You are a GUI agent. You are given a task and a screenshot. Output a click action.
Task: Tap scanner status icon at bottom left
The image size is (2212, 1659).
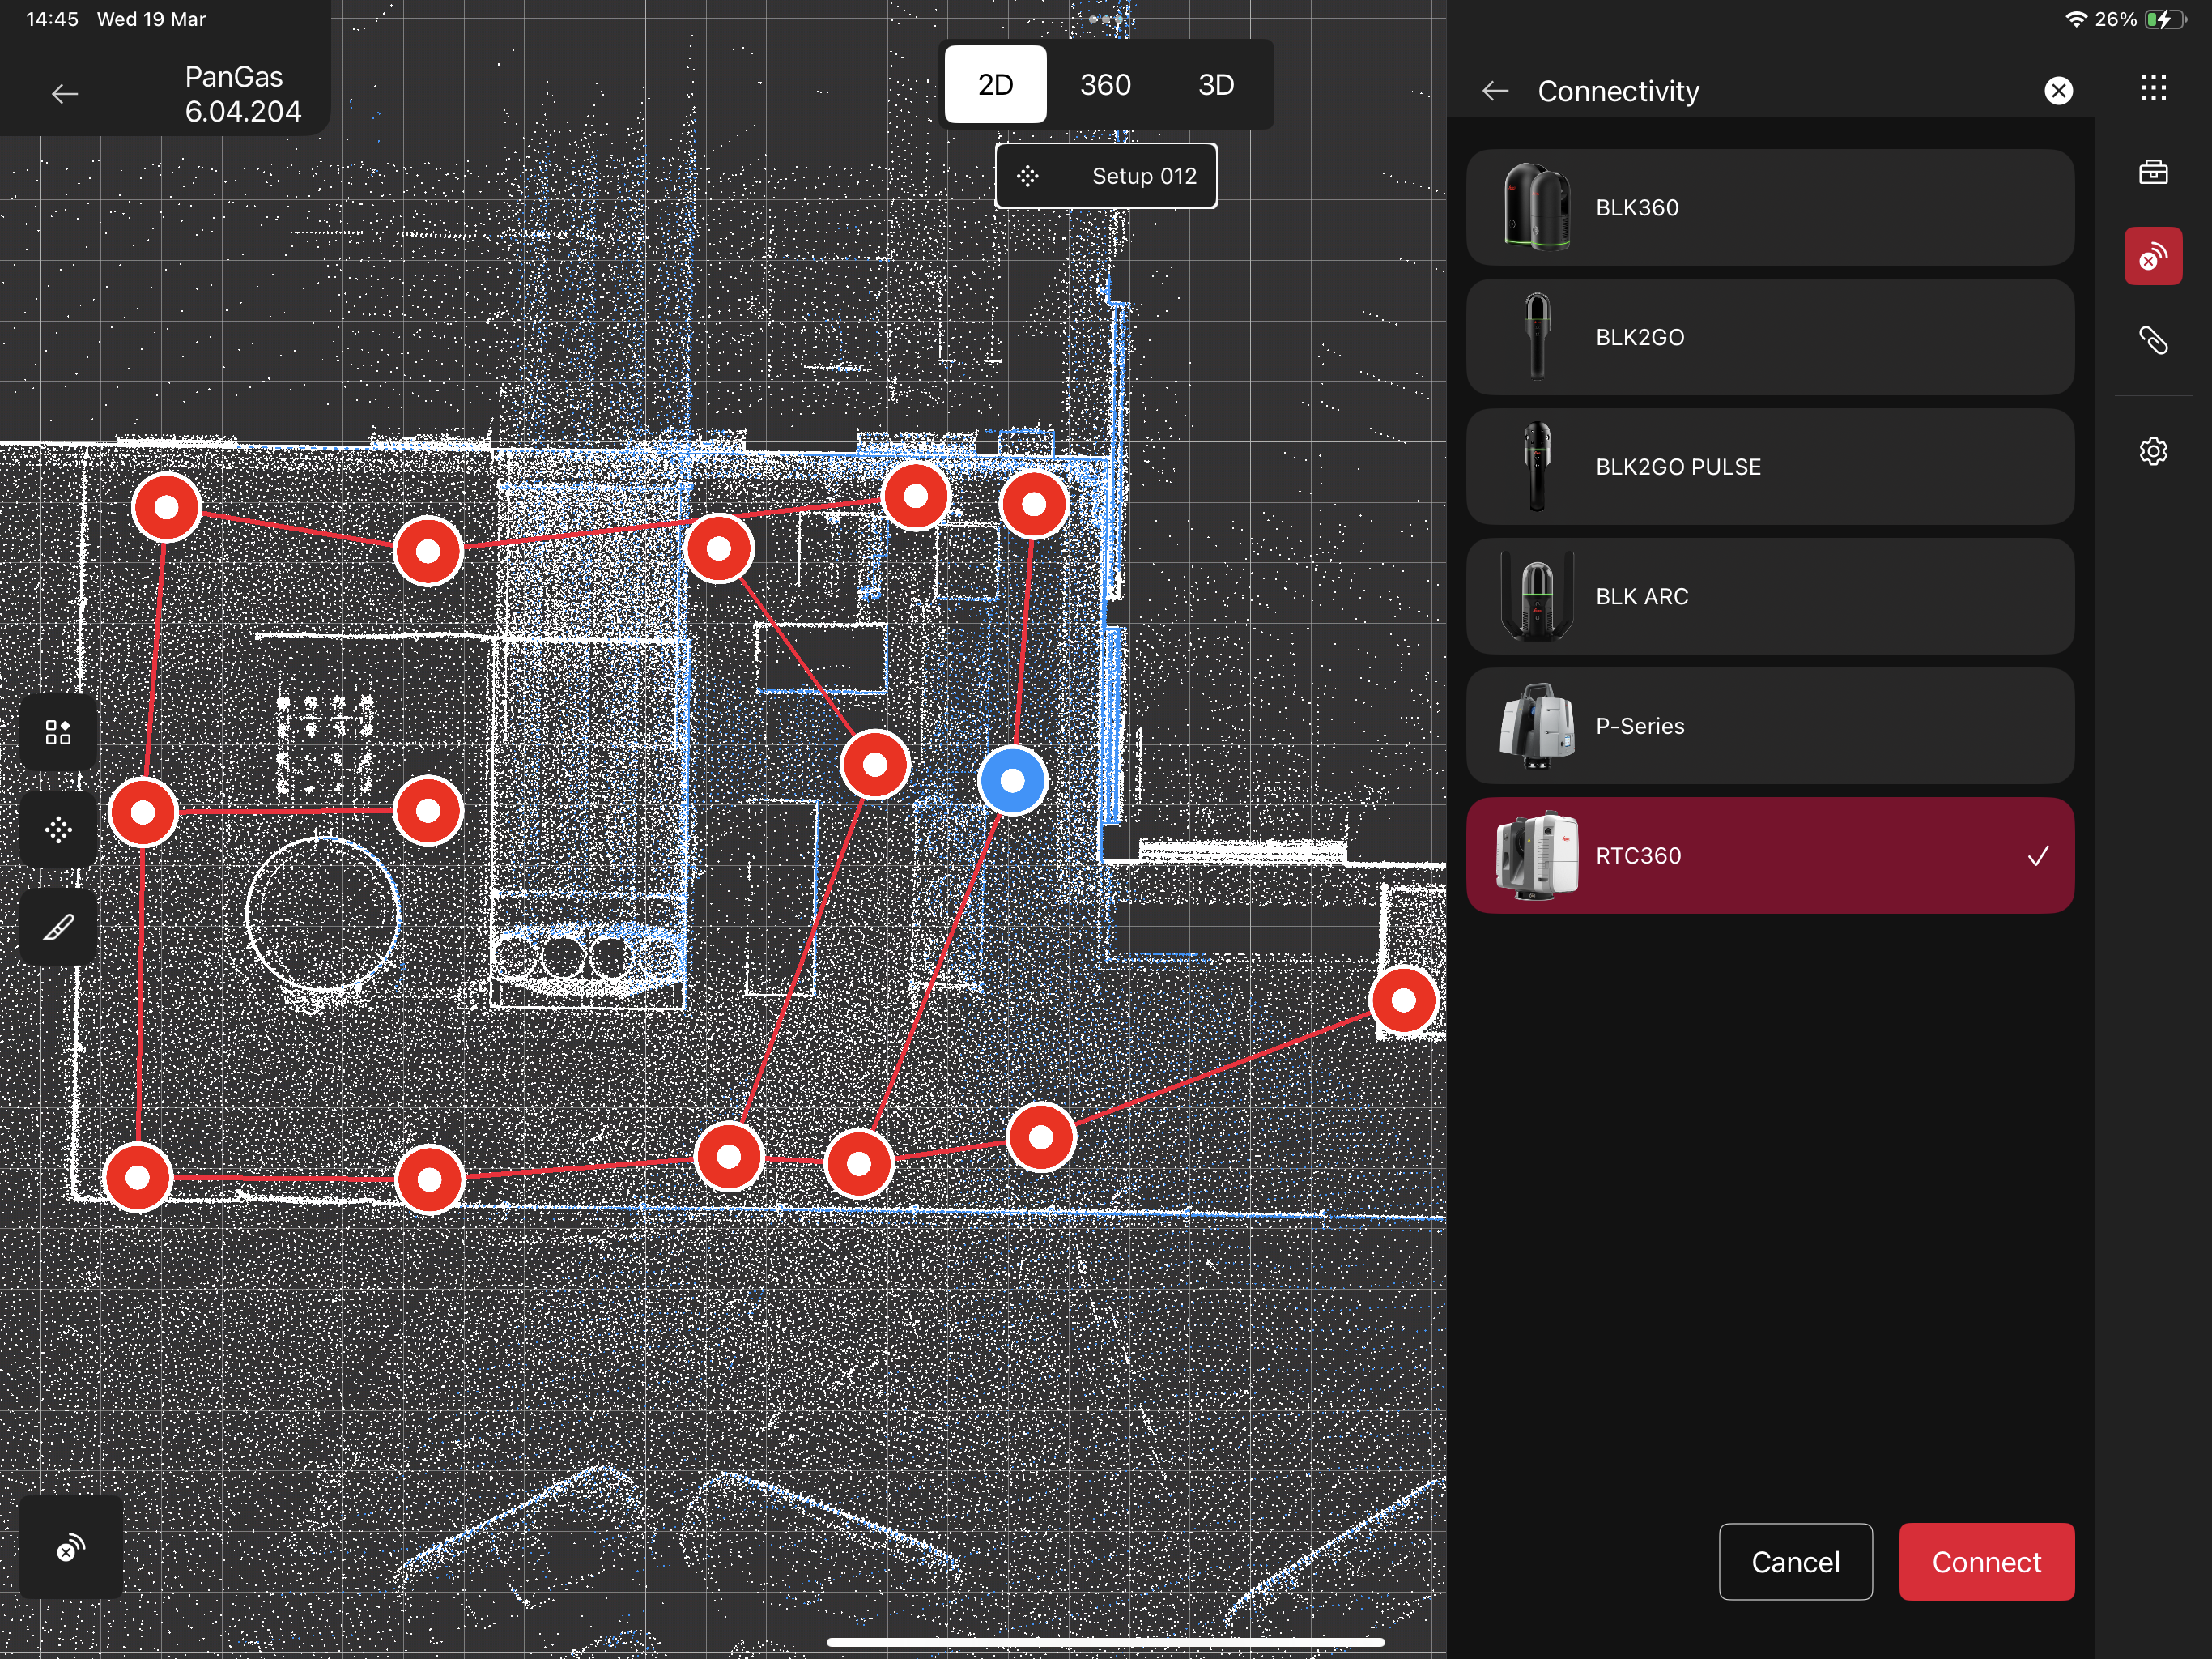point(70,1548)
